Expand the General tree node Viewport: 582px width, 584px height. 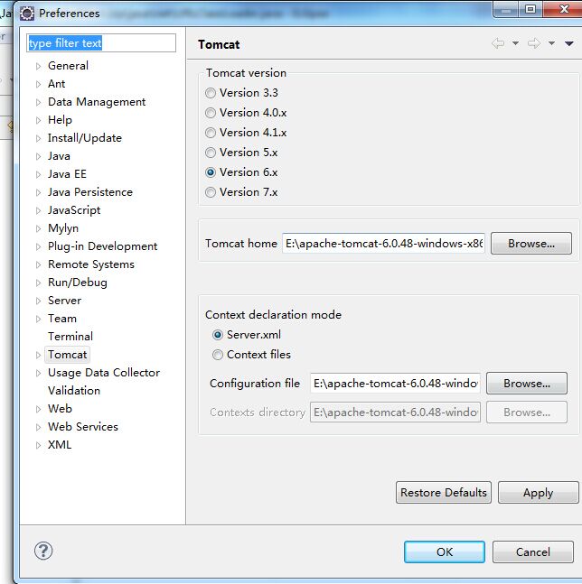coord(38,66)
